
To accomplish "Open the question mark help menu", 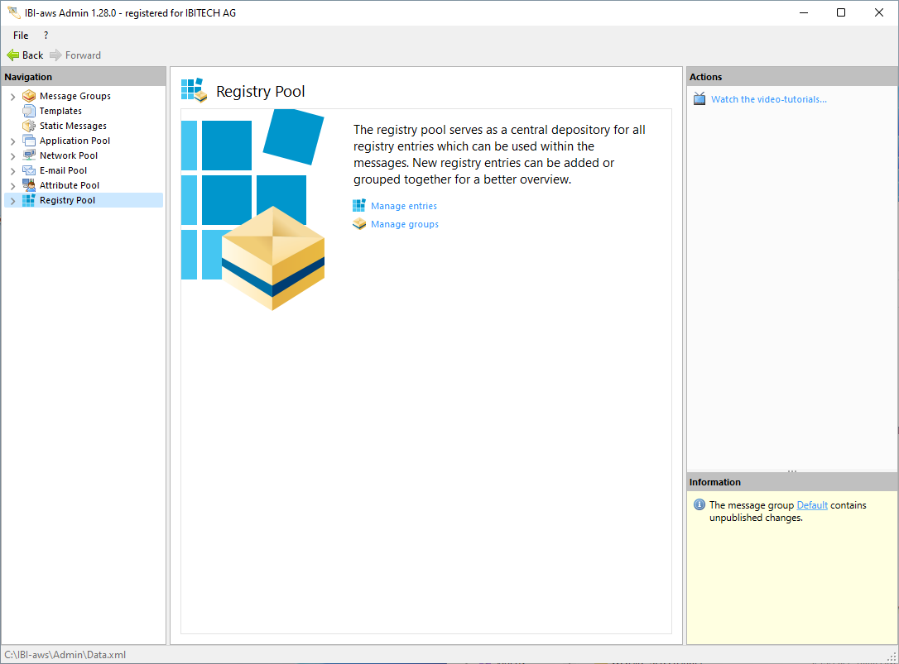I will coord(46,36).
